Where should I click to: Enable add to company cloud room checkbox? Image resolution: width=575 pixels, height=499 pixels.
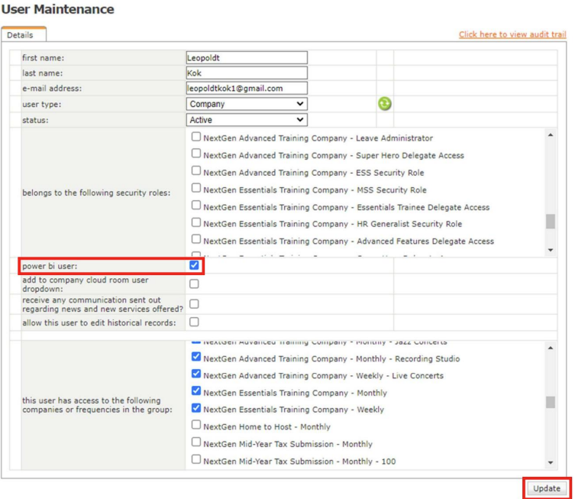tap(195, 284)
